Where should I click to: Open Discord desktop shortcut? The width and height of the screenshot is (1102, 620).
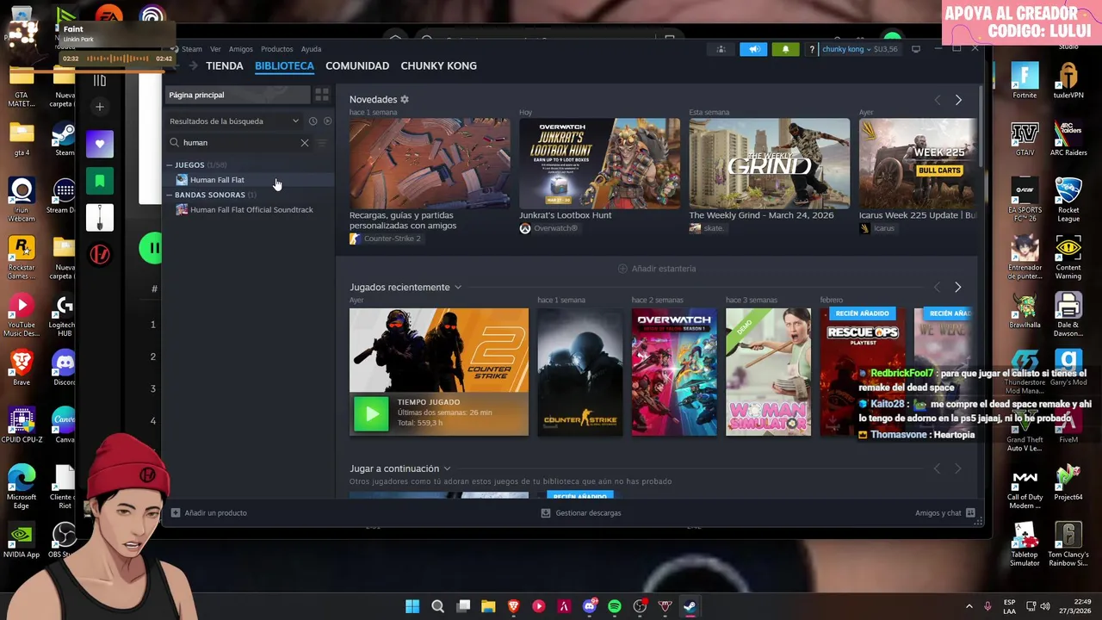coord(64,367)
